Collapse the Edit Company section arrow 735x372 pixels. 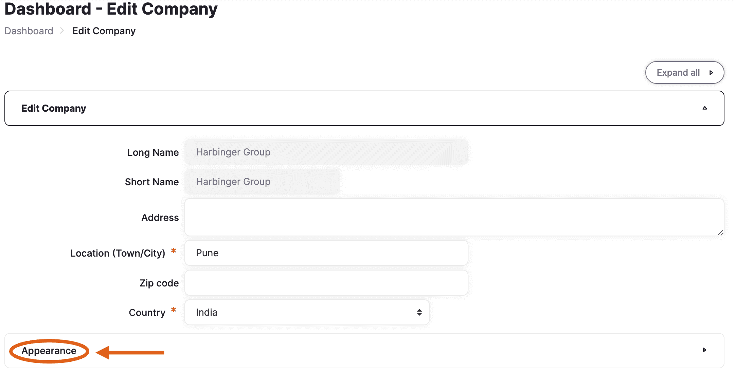[704, 108]
